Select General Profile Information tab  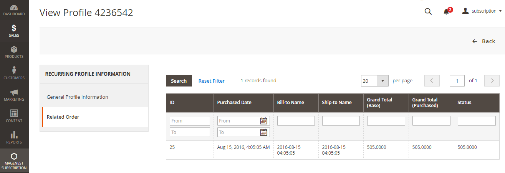point(77,97)
